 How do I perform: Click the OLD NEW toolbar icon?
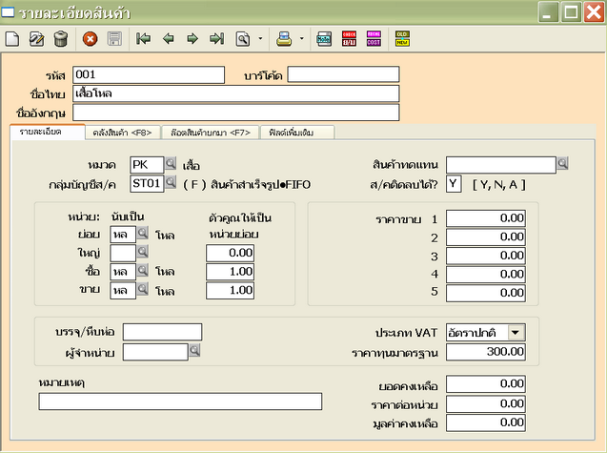pos(403,39)
